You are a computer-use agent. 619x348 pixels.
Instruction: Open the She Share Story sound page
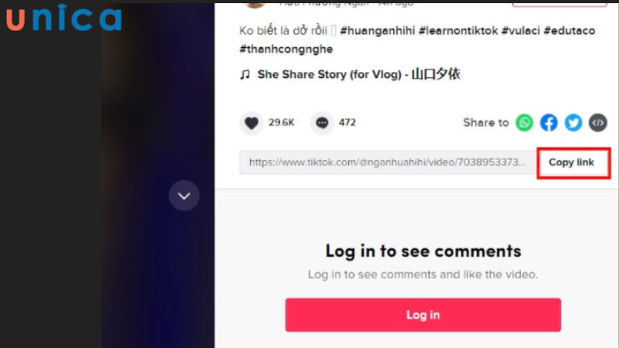[358, 74]
